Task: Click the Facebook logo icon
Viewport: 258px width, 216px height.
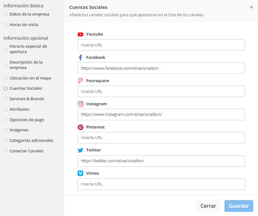Action: click(80, 58)
